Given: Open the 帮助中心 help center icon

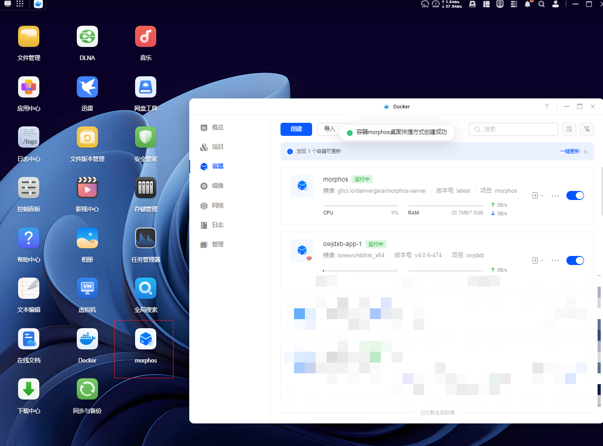Looking at the screenshot, I should point(28,238).
